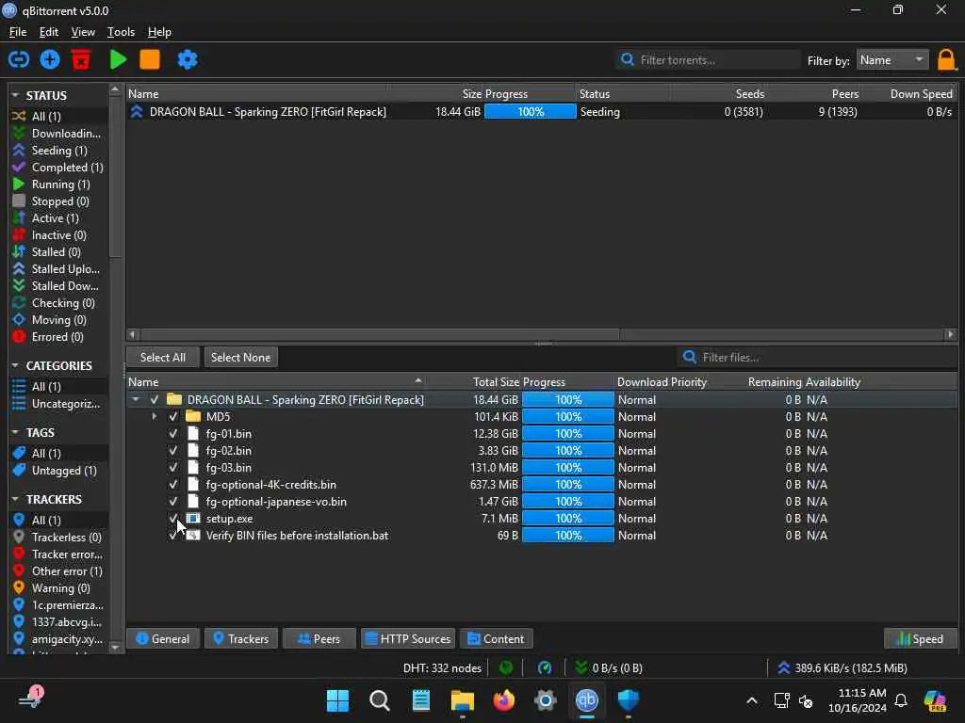Toggle alternative speed limits gauge icon
Screen dimensions: 965x723
point(545,667)
